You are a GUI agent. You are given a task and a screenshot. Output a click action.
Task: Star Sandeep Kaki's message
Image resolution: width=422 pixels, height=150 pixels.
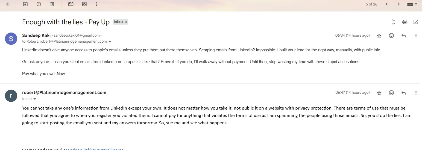click(x=379, y=36)
